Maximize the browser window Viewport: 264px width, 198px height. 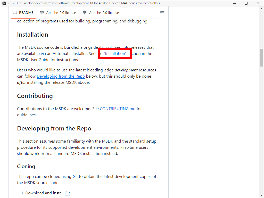click(x=246, y=3)
